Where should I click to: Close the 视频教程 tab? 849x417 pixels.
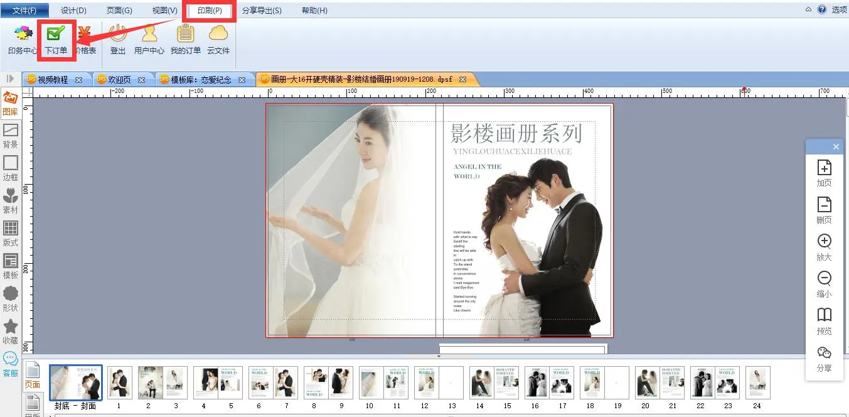point(78,80)
